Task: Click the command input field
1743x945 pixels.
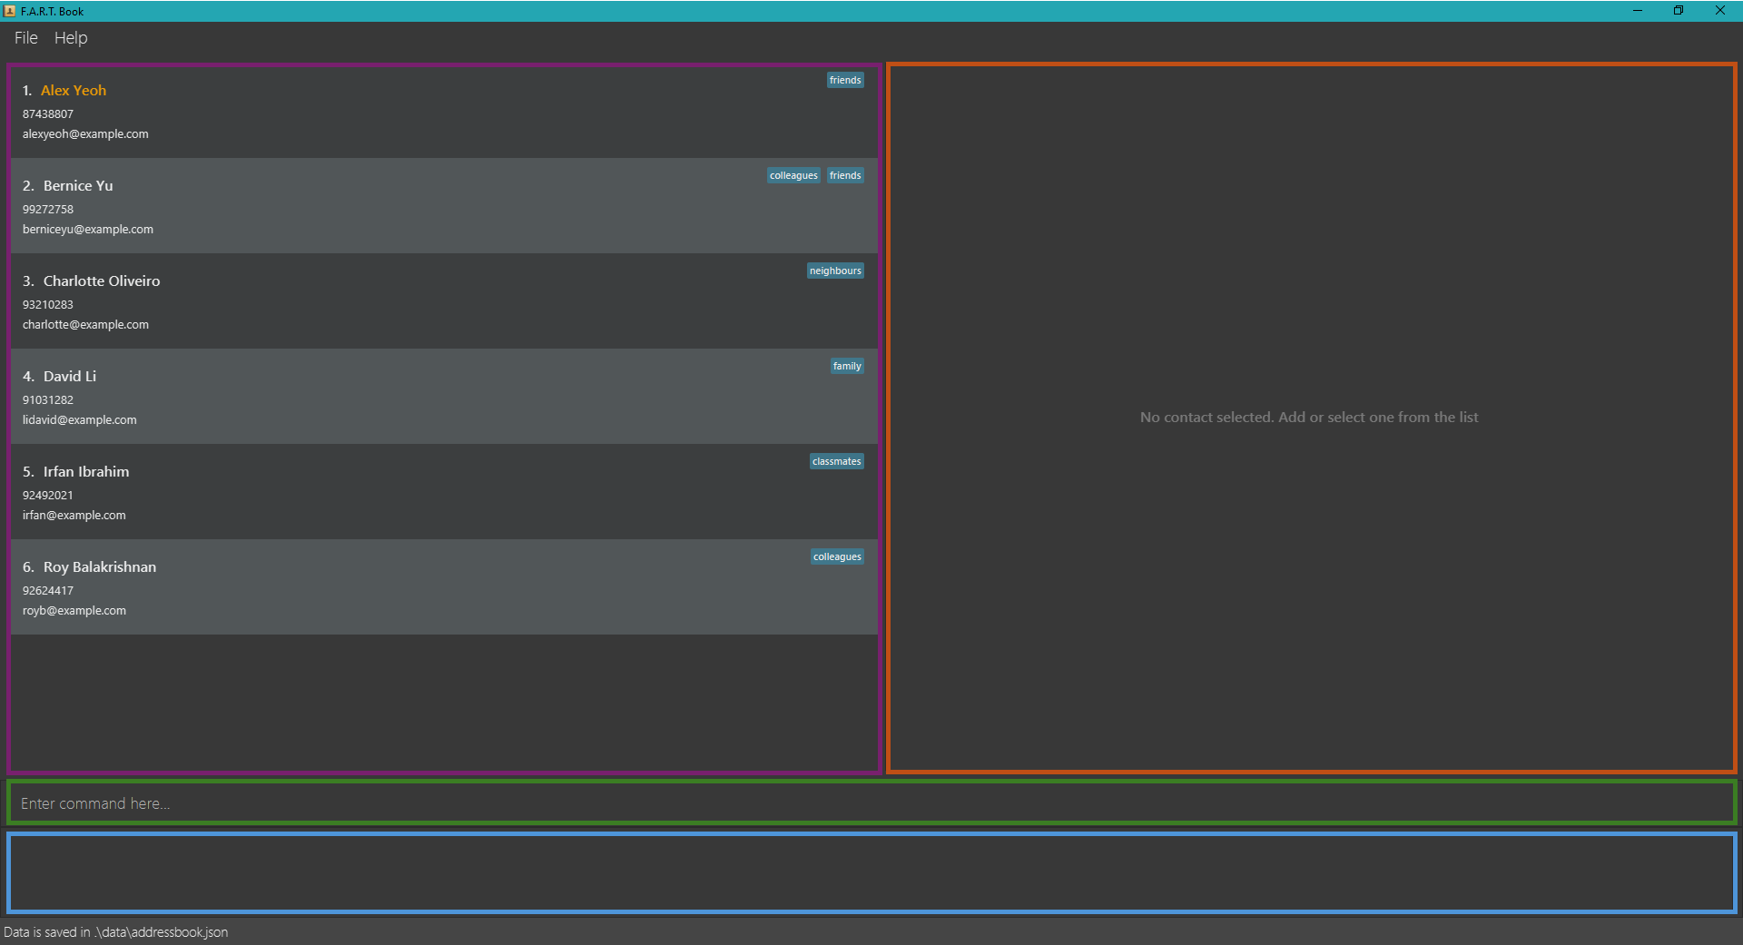Action: (x=871, y=803)
